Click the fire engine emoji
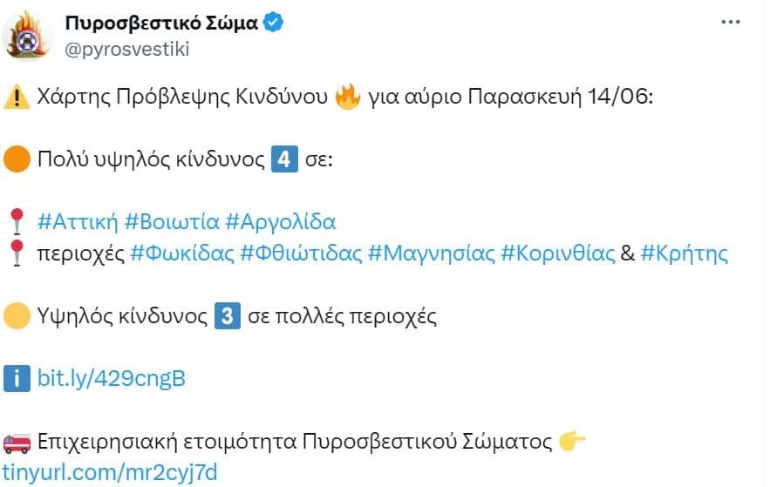Viewport: 777px width, 487px height. click(17, 442)
